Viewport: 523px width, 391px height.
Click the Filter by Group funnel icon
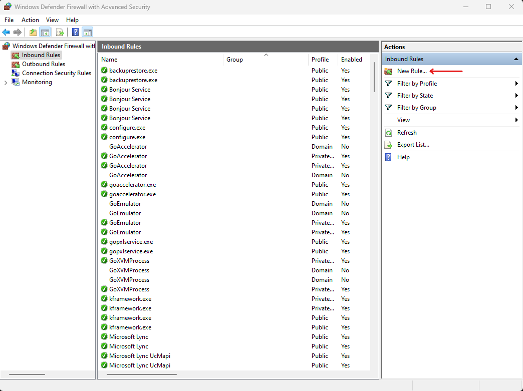388,108
